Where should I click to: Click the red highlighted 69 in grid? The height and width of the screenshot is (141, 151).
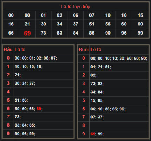coord(27,33)
